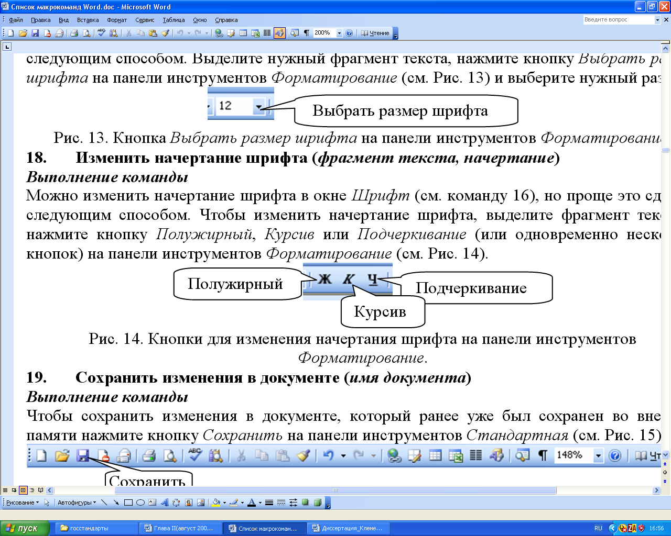Run the ABC spelling check
Viewport: 671px width, 536px height.
pyautogui.click(x=101, y=33)
